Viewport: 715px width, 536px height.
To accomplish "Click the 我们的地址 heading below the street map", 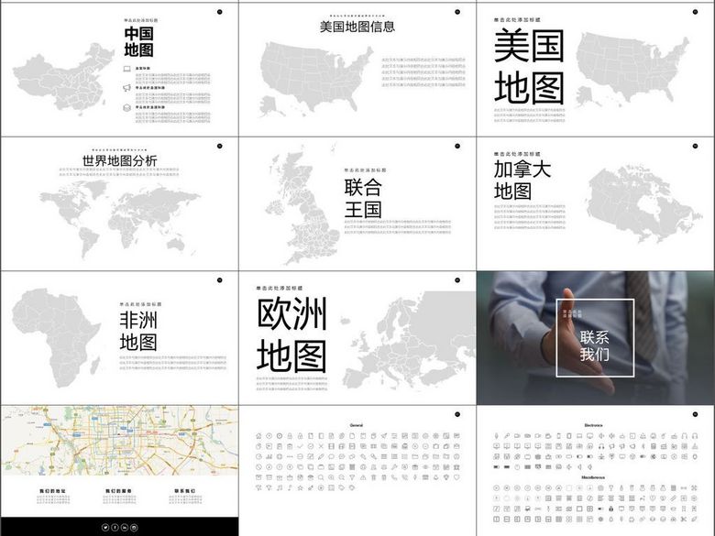I will 52,491.
